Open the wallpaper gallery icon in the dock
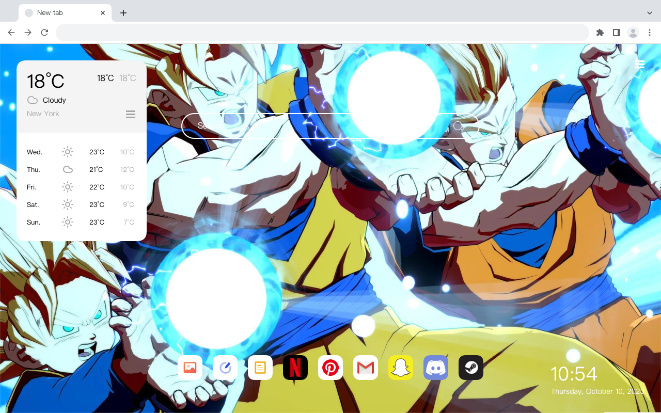The width and height of the screenshot is (661, 413). coord(190,368)
